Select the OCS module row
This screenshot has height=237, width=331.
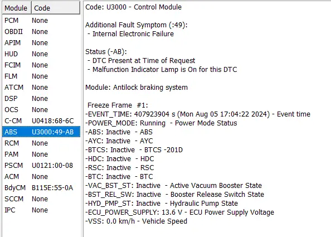pos(41,110)
